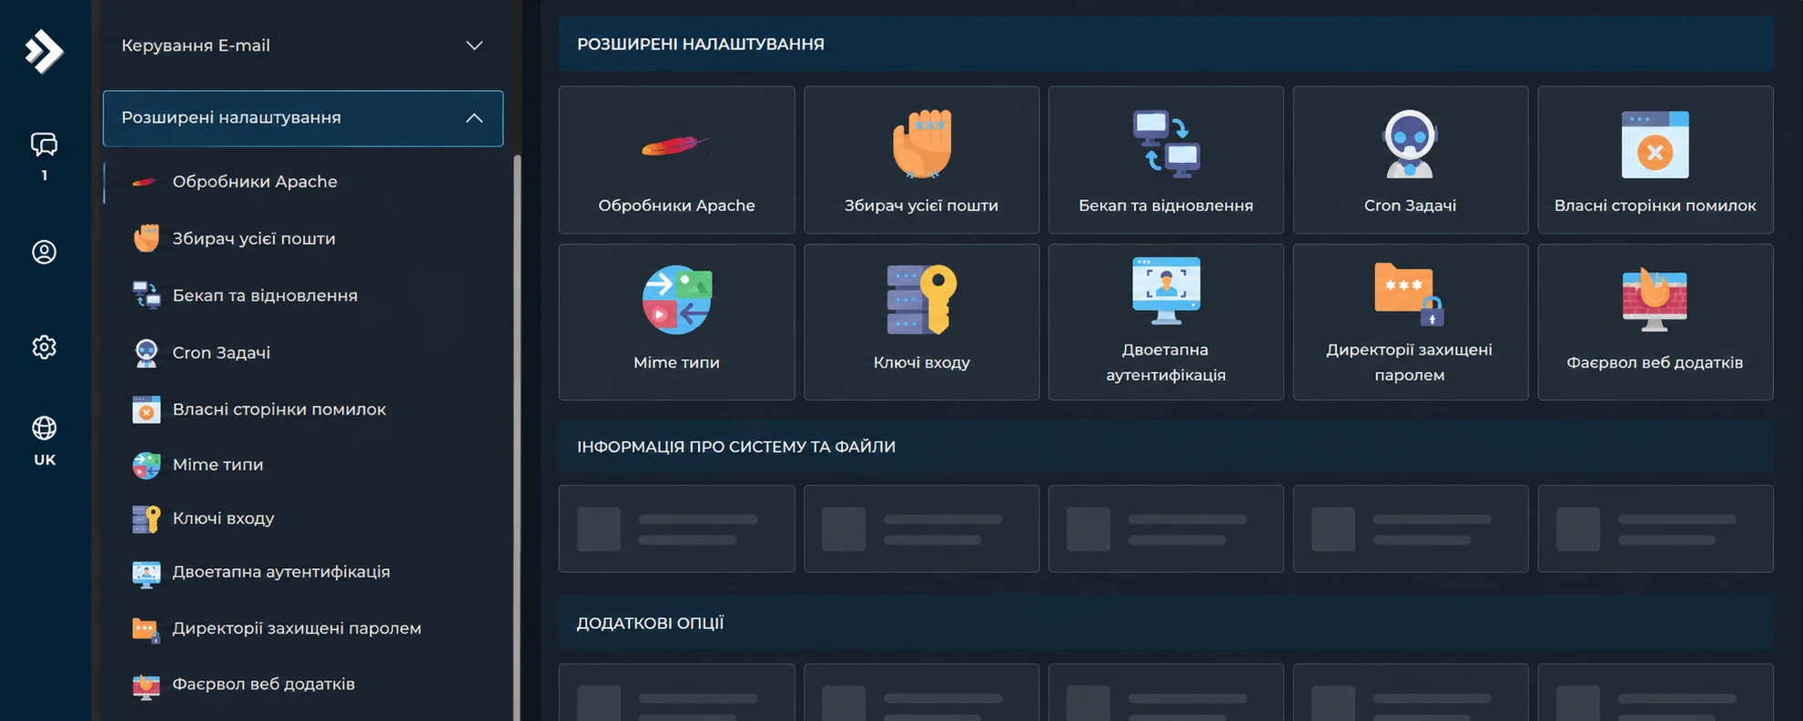Click sidebar text Фаєрвол веб додатків
This screenshot has width=1803, height=721.
(x=264, y=684)
